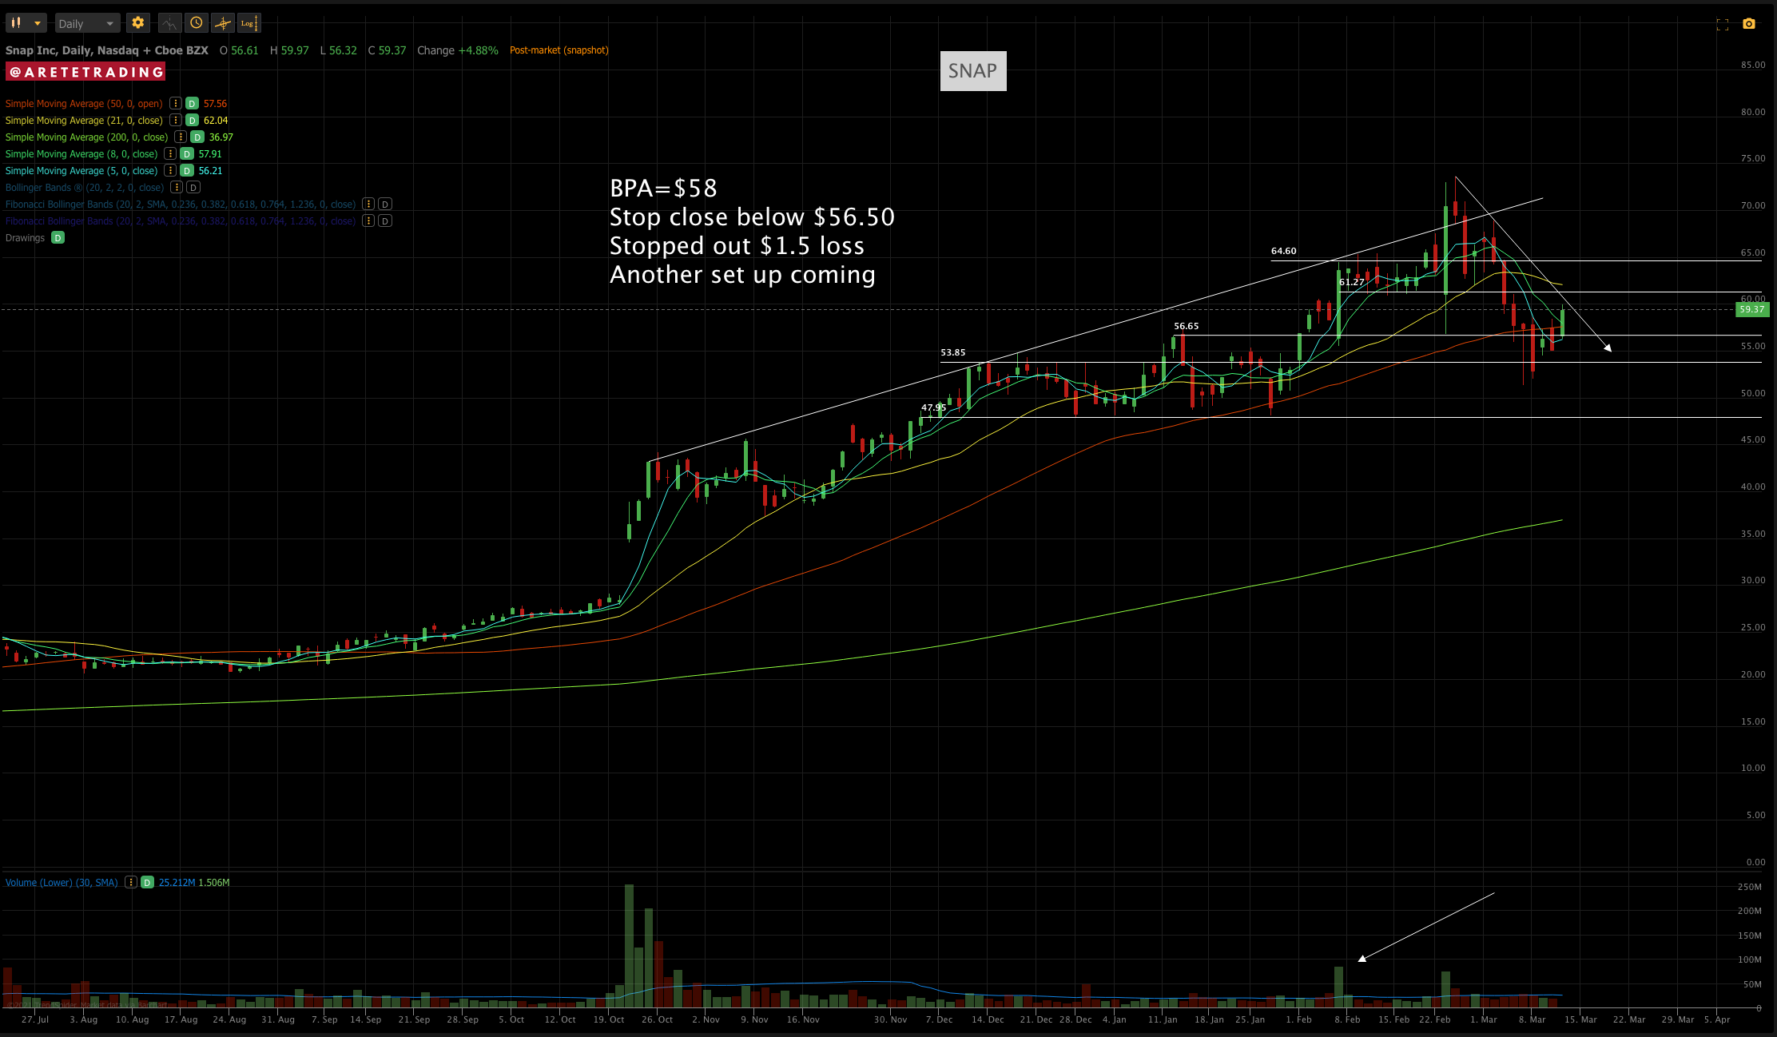Open options for second Fibonacci Bollinger Bands
1777x1037 pixels.
(368, 221)
